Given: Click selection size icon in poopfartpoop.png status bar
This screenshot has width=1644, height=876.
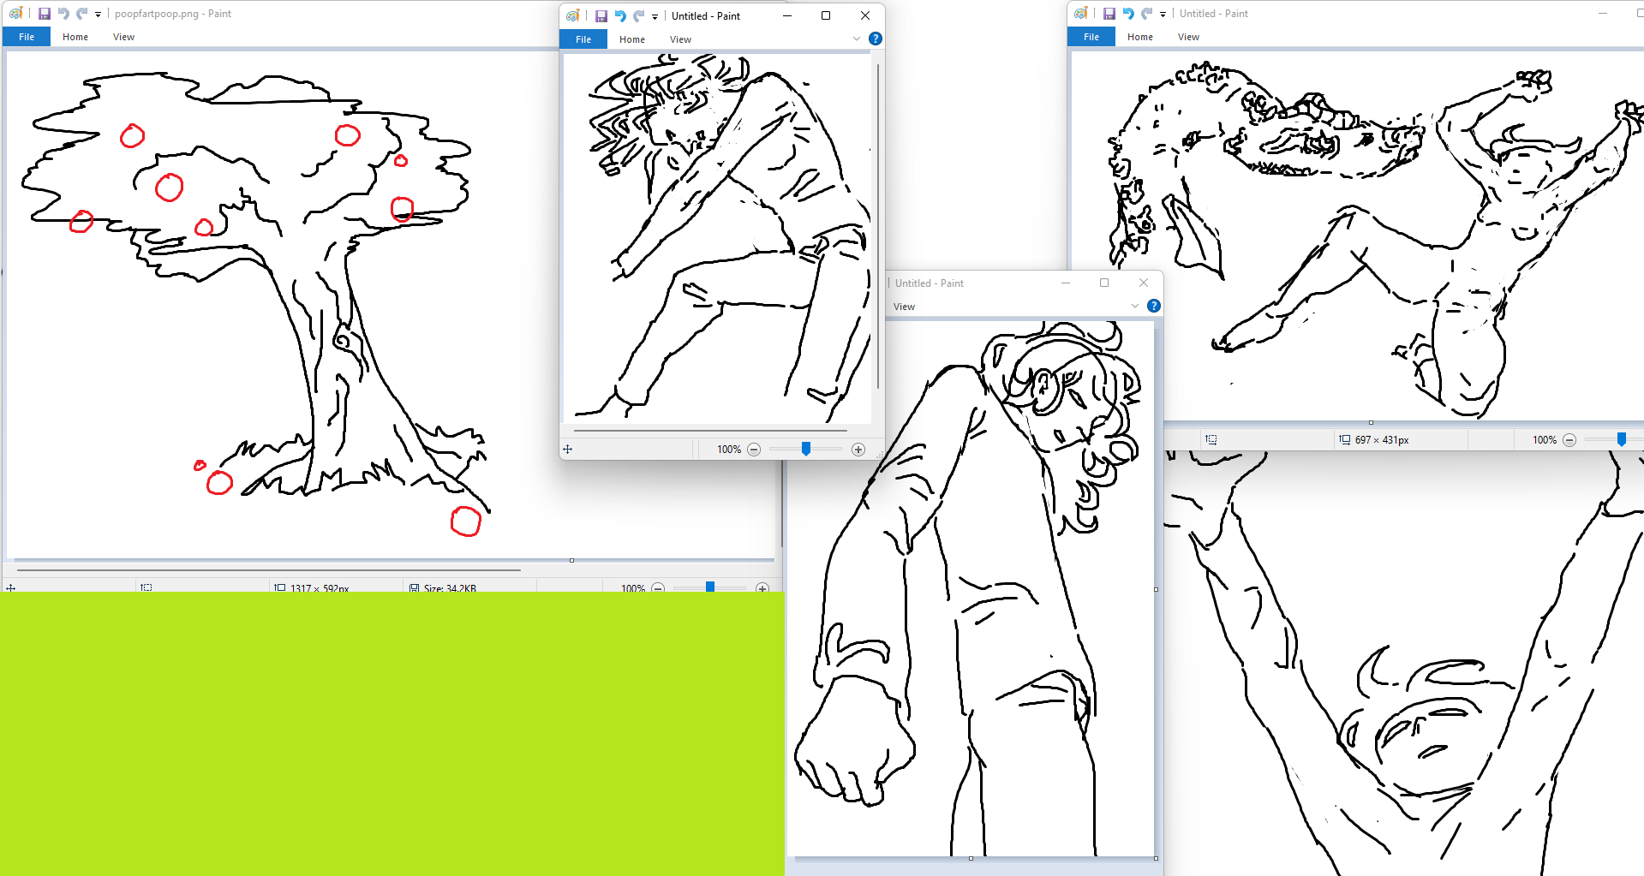Looking at the screenshot, I should [146, 587].
